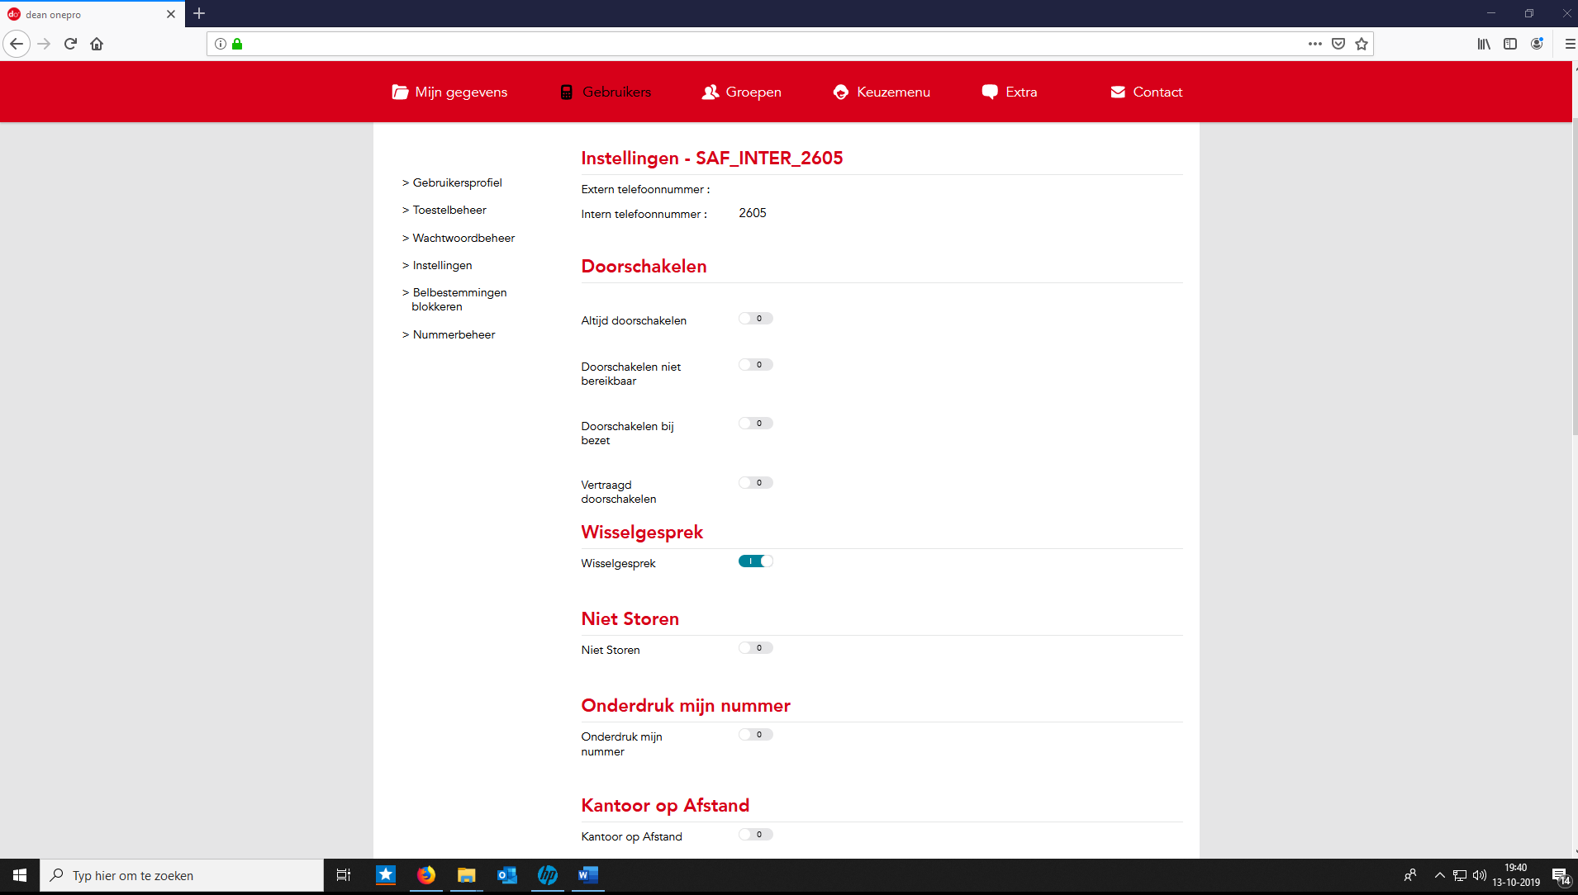Enable Vertraagd doorschakelen toggle
The width and height of the screenshot is (1578, 895).
click(x=755, y=483)
